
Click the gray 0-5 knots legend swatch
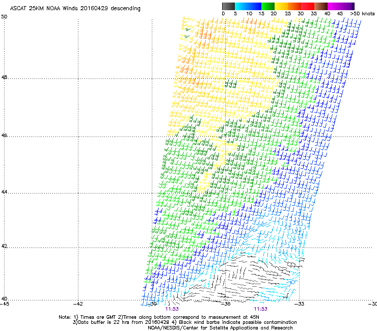(x=228, y=6)
